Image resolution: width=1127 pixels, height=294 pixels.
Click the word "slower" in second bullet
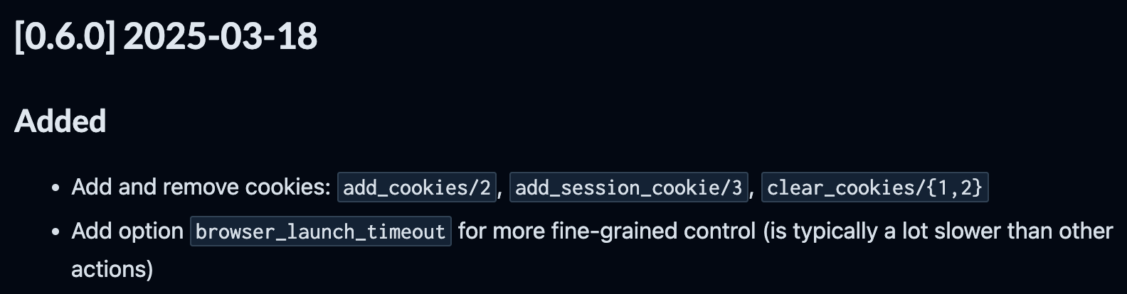coord(978,231)
